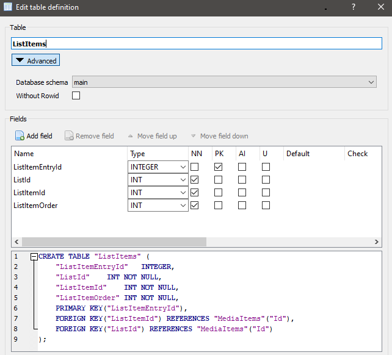392x355 pixels.
Task: Open type dropdown for ListItemOrder
Action: tap(183, 206)
